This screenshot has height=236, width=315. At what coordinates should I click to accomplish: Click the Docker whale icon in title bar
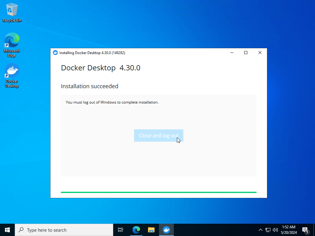click(55, 53)
